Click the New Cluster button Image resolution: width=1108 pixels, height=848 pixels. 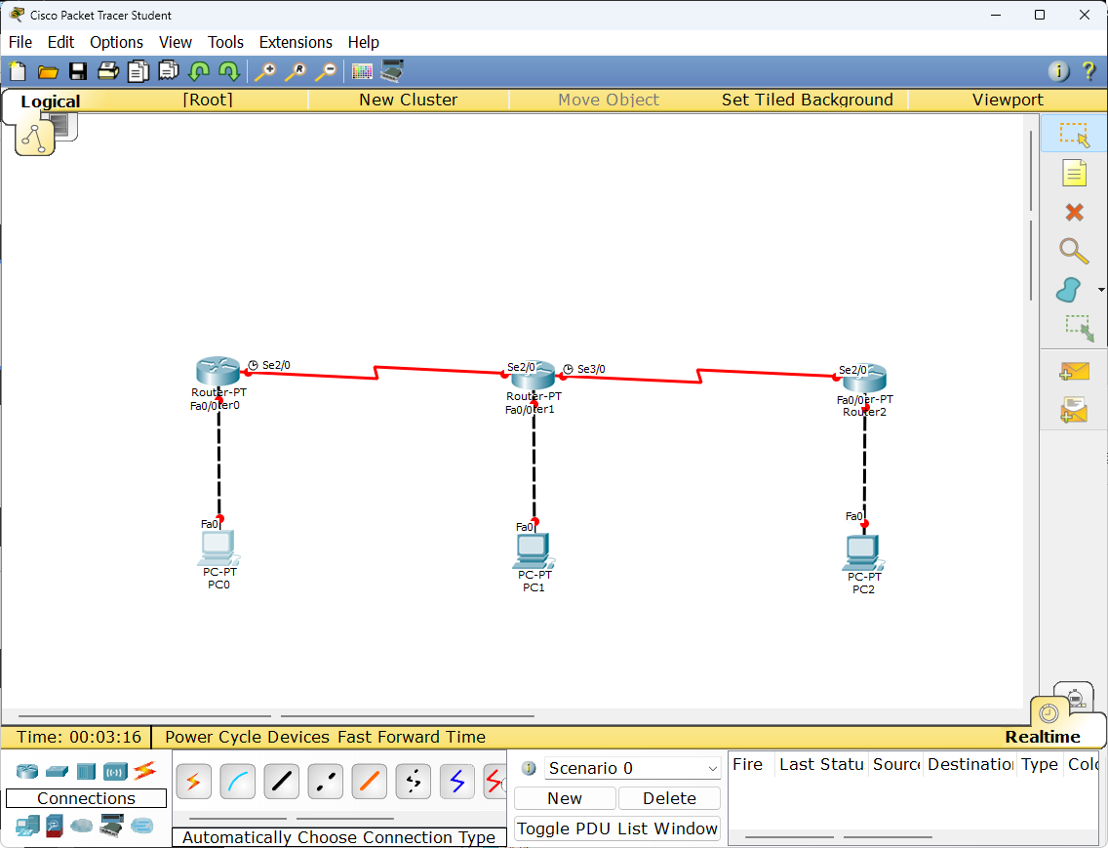tap(409, 100)
